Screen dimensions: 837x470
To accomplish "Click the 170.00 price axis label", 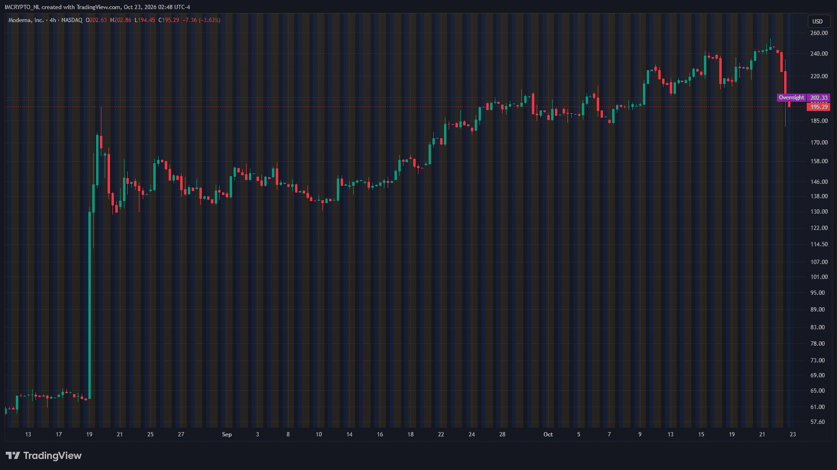I will [819, 143].
